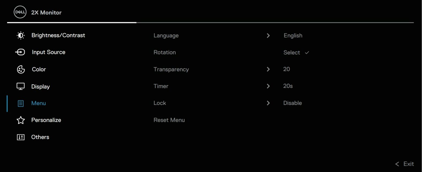Select the Transparency value 20
Viewport: 422px width, 172px height.
[x=287, y=69]
